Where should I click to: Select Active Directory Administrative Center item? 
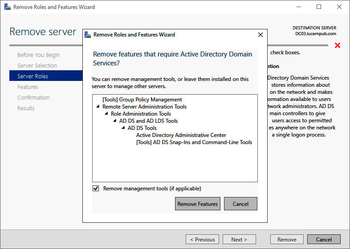pyautogui.click(x=181, y=135)
